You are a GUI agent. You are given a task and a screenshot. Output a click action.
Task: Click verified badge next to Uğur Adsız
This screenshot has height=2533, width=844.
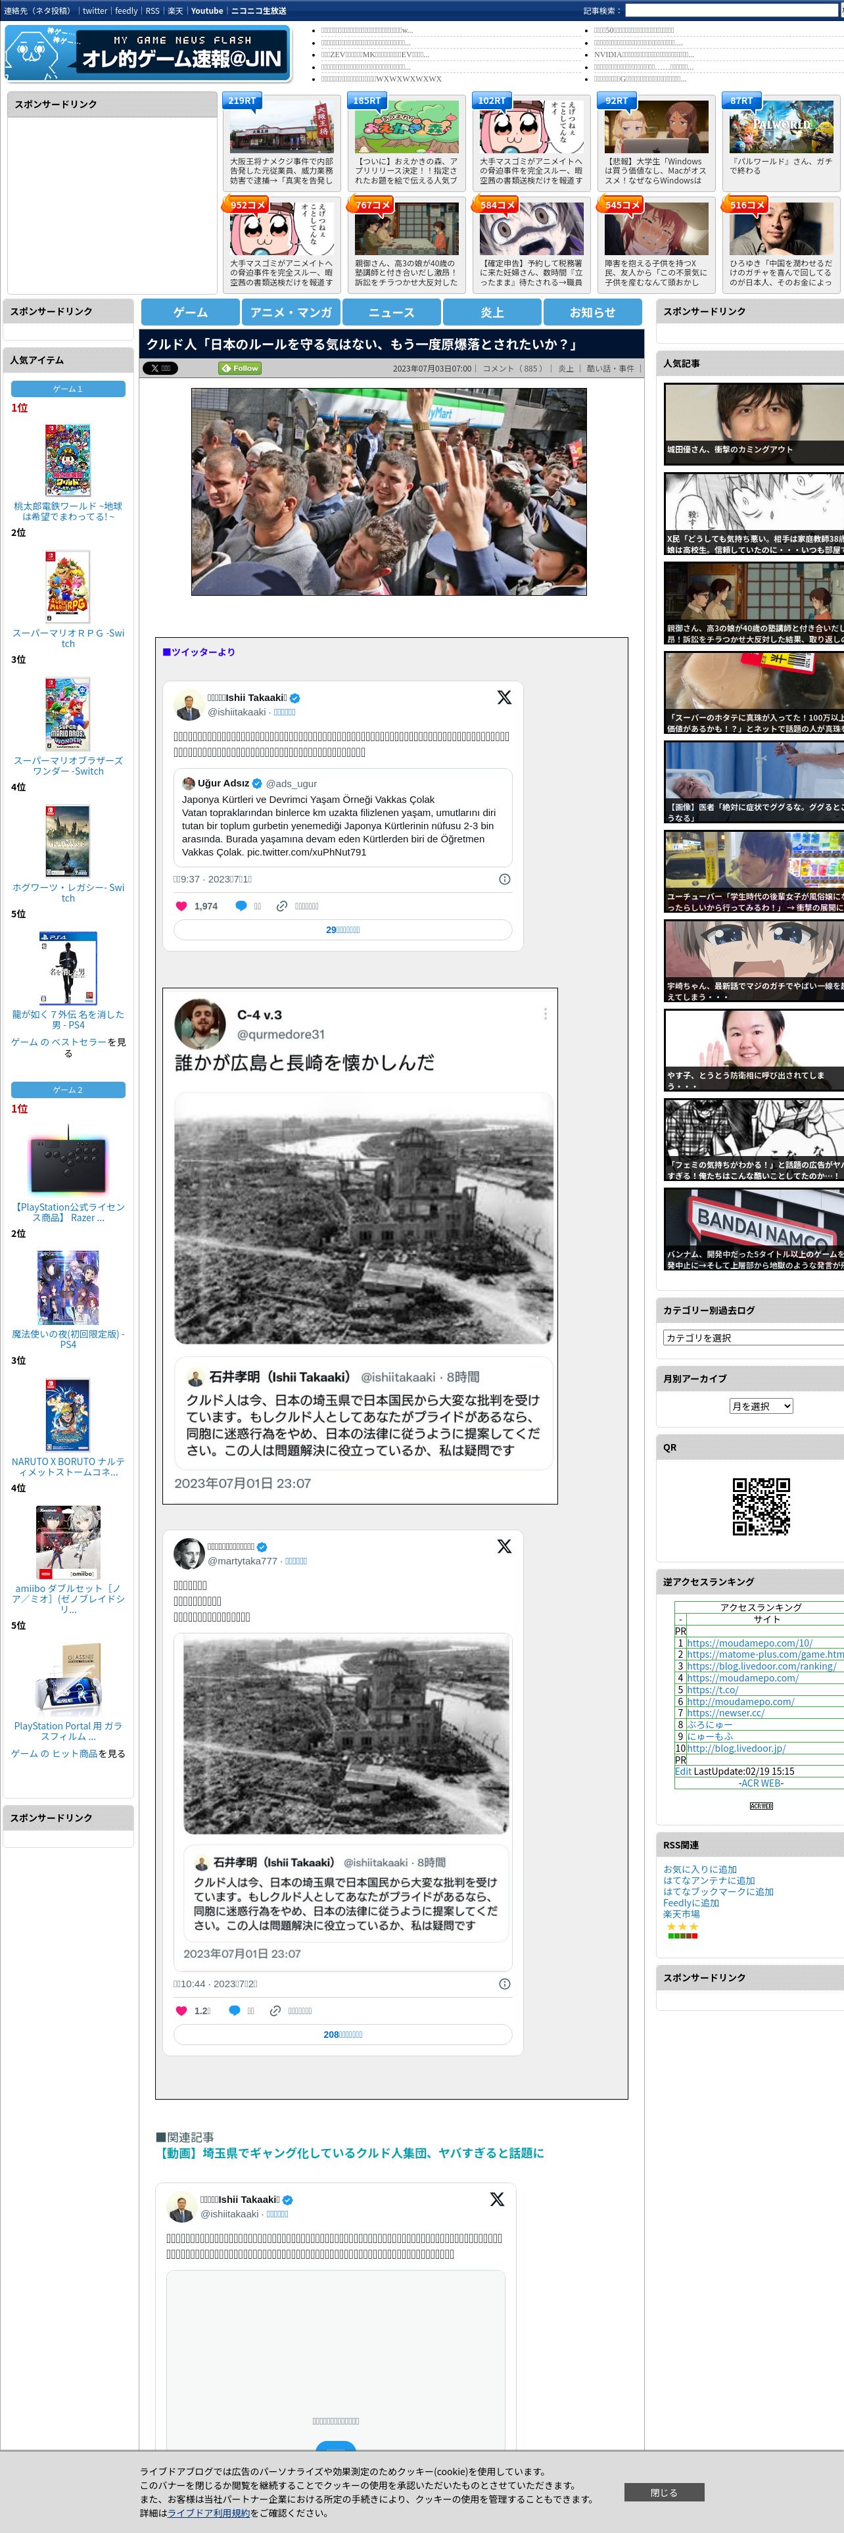pyautogui.click(x=258, y=784)
